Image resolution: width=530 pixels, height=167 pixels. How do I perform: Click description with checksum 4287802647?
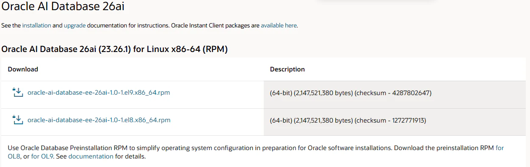click(x=351, y=93)
